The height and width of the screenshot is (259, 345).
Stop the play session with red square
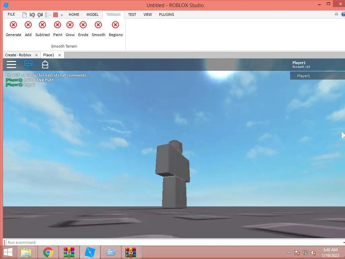click(x=56, y=15)
